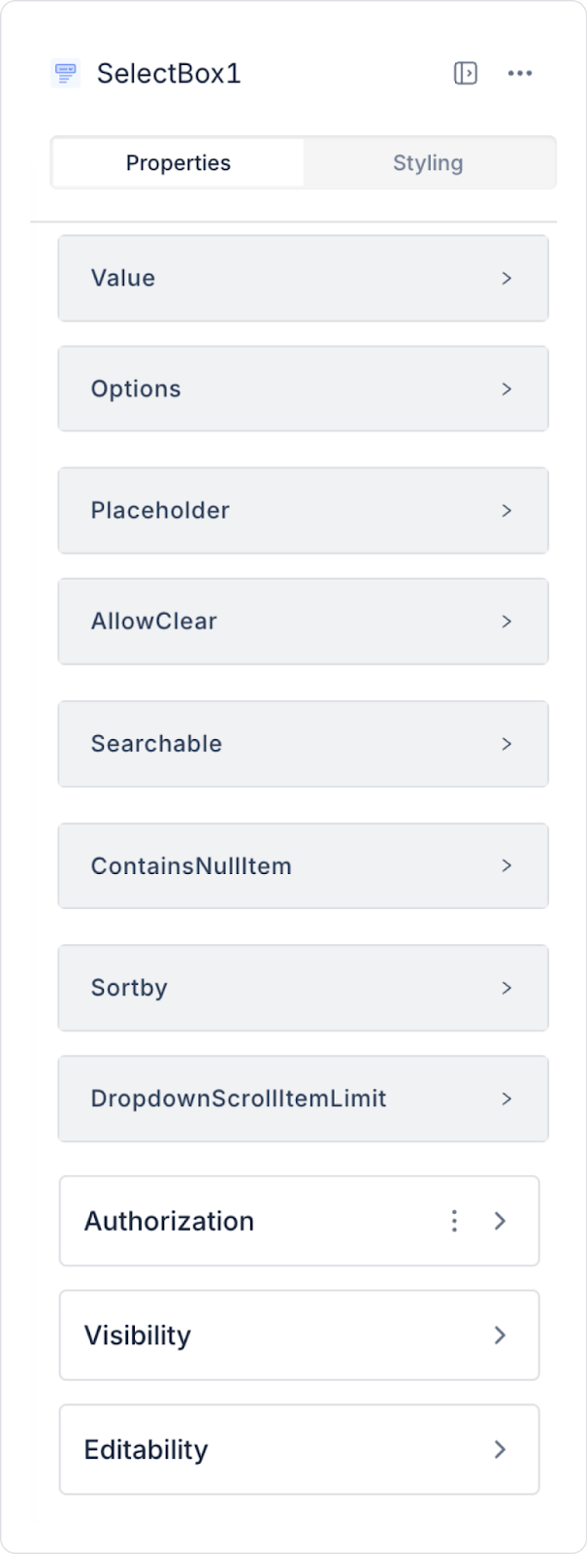The width and height of the screenshot is (587, 1554).
Task: Open the Sortby property
Action: coord(303,988)
